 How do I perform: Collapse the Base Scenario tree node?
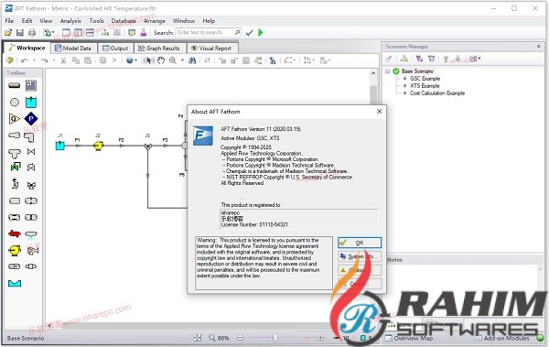pyautogui.click(x=388, y=71)
